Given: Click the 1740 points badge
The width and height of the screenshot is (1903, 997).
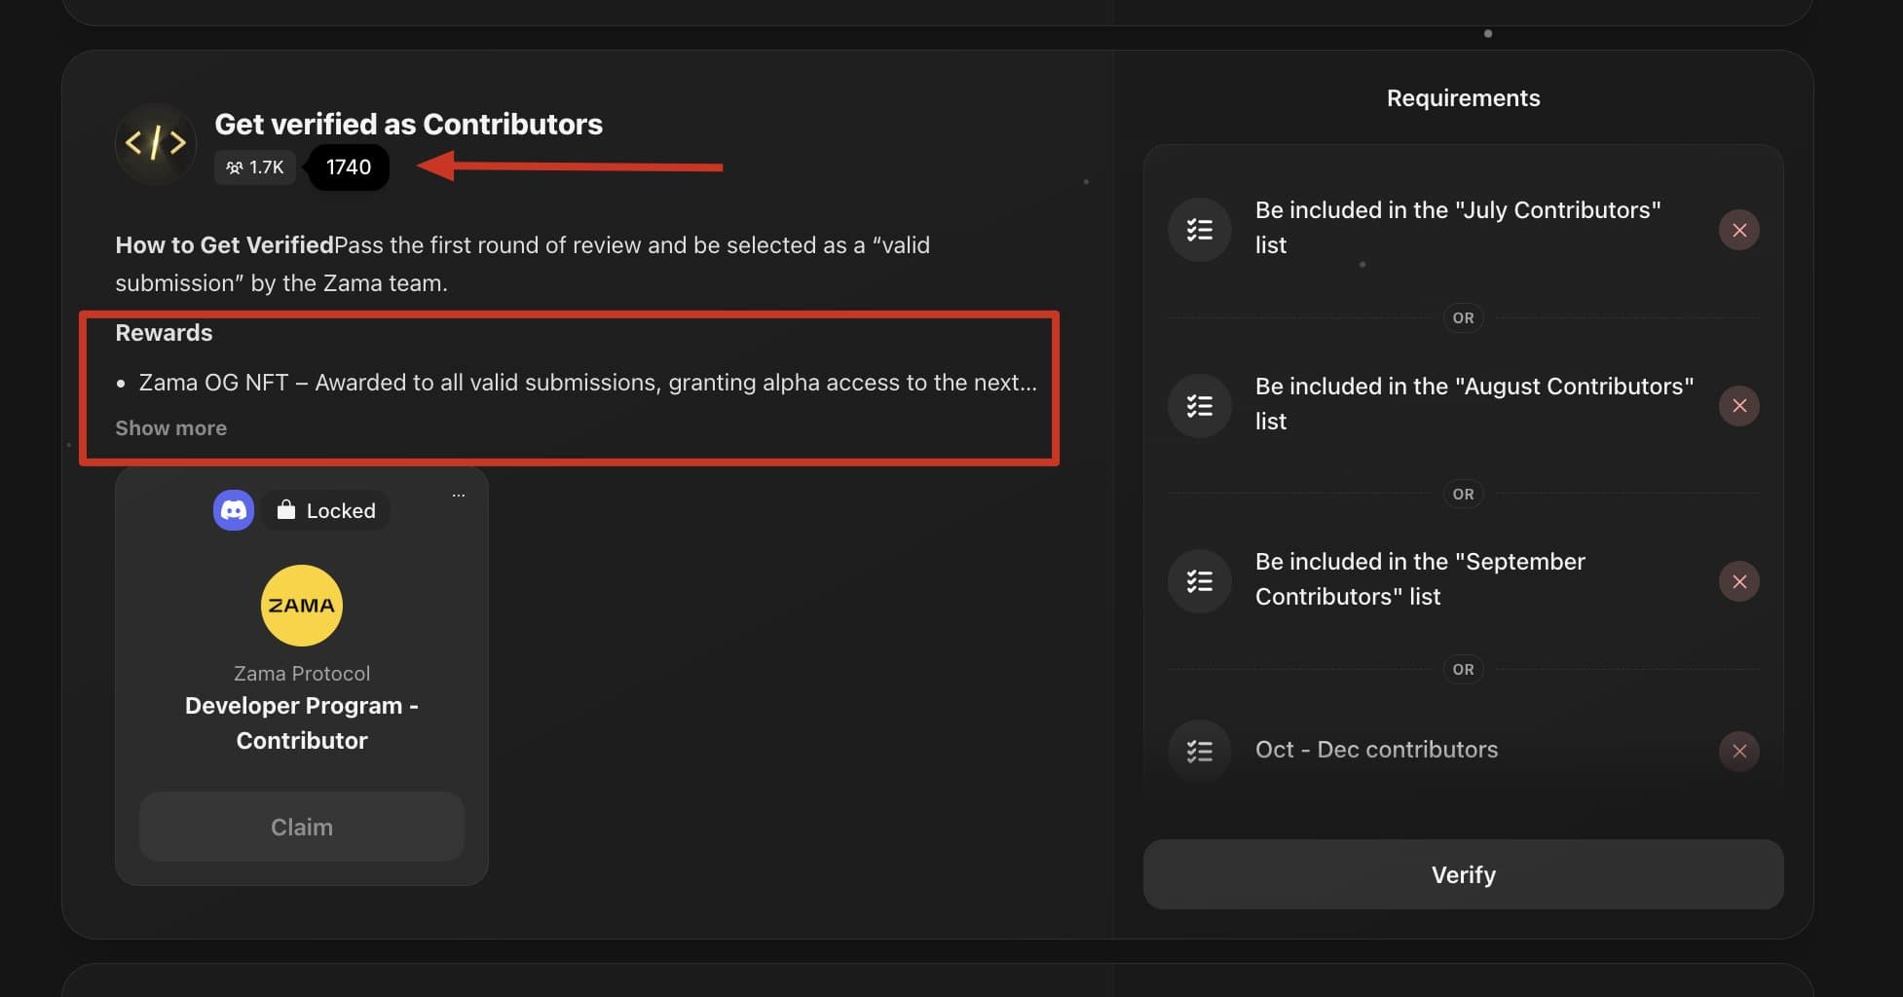Looking at the screenshot, I should point(348,166).
